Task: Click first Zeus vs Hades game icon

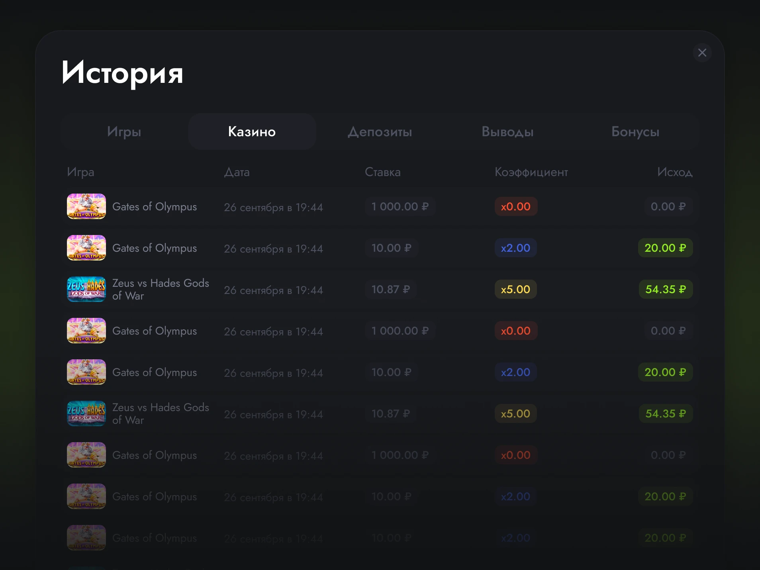Action: point(86,289)
